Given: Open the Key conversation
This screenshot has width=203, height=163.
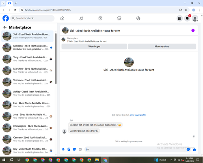Looking at the screenshot, I should click(x=27, y=151).
